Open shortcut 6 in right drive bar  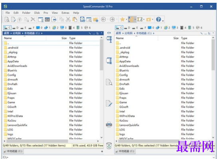coord(199,27)
